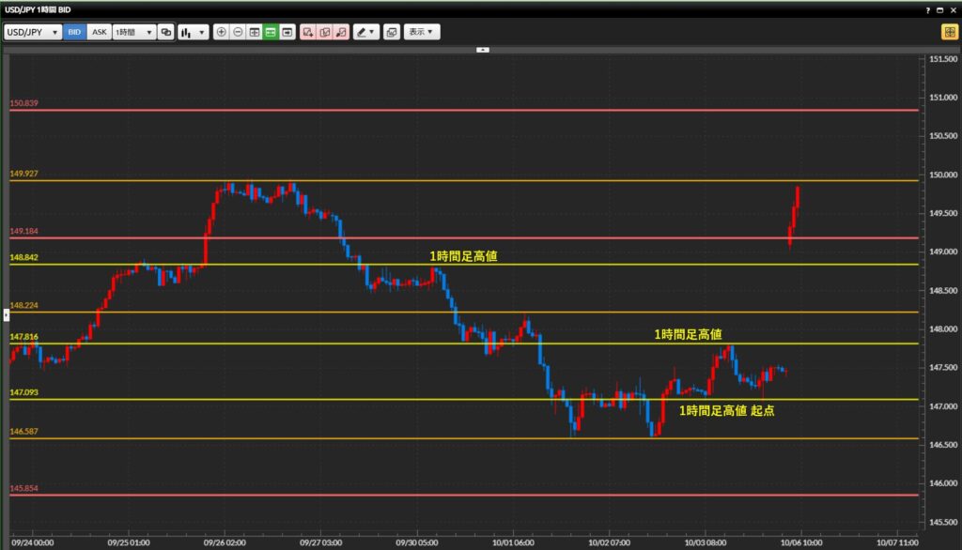Select the zoom in magnifier icon
The height and width of the screenshot is (550, 962).
[x=222, y=31]
